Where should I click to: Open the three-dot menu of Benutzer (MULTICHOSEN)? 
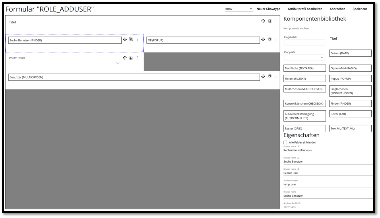click(x=276, y=76)
